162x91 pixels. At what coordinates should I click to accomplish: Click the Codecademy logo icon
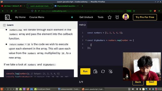pos(8,17)
